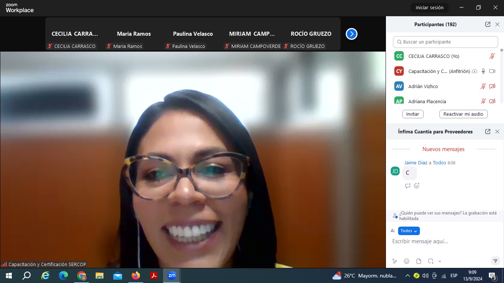Pop out the Participantes panel
This screenshot has width=504, height=283.
487,24
